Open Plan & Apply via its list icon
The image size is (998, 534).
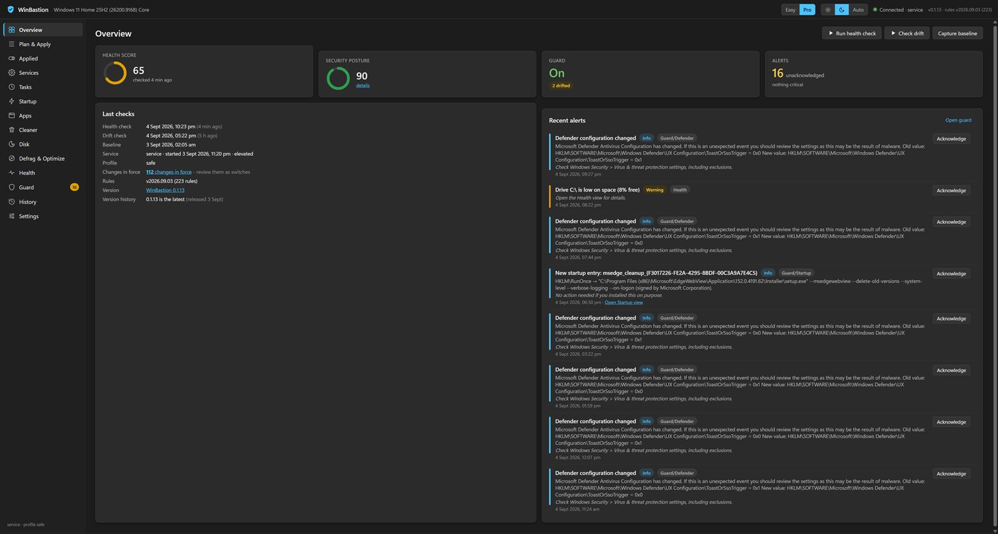click(12, 44)
